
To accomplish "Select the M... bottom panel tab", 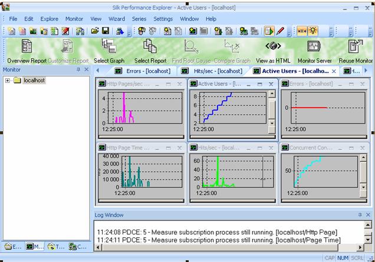I will coord(34,246).
